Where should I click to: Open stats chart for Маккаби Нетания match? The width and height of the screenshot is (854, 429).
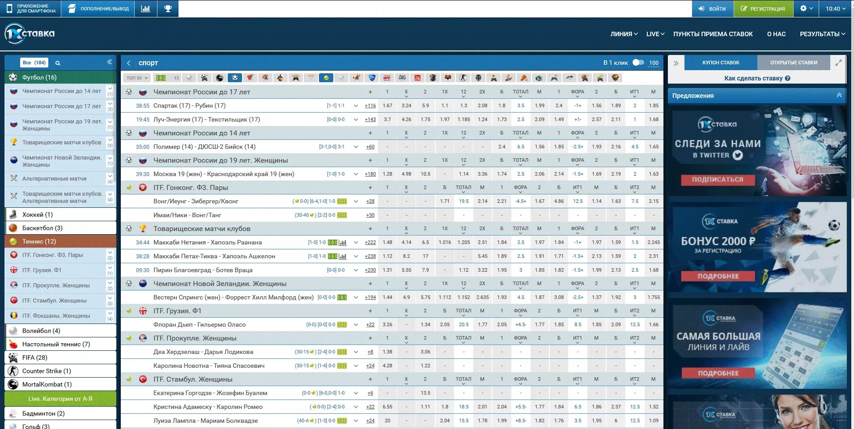[343, 243]
